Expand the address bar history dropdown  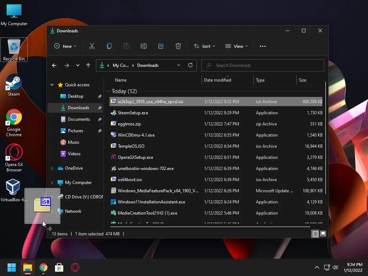click(179, 65)
